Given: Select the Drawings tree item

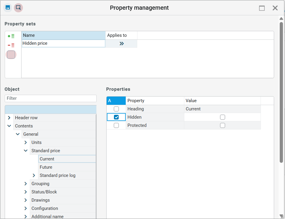Looking at the screenshot, I should point(63,200).
